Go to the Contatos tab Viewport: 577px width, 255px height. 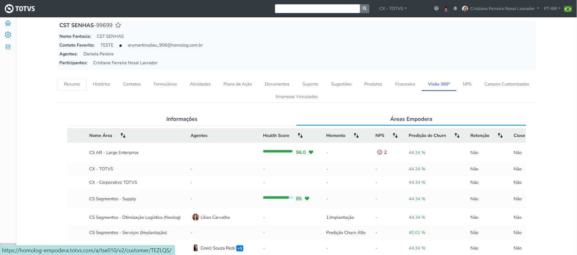(132, 84)
